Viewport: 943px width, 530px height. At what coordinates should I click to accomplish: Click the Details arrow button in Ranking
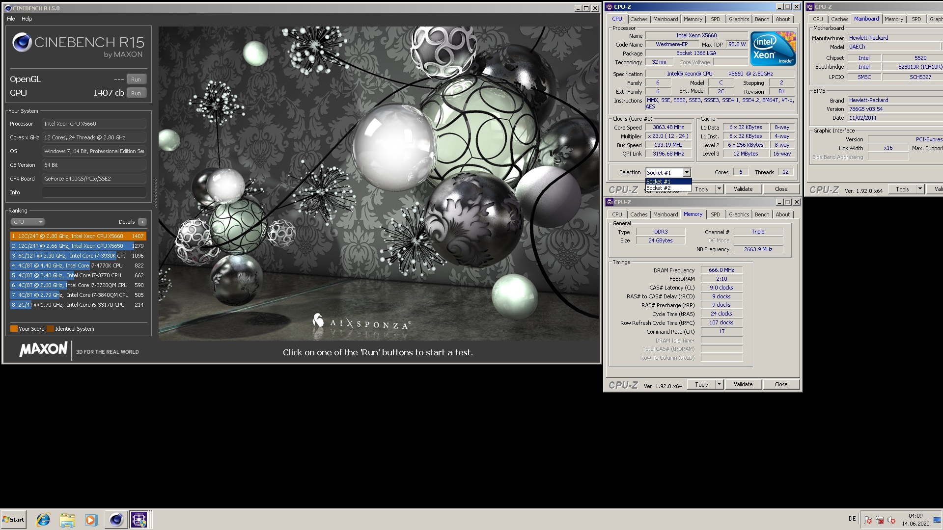pyautogui.click(x=142, y=222)
